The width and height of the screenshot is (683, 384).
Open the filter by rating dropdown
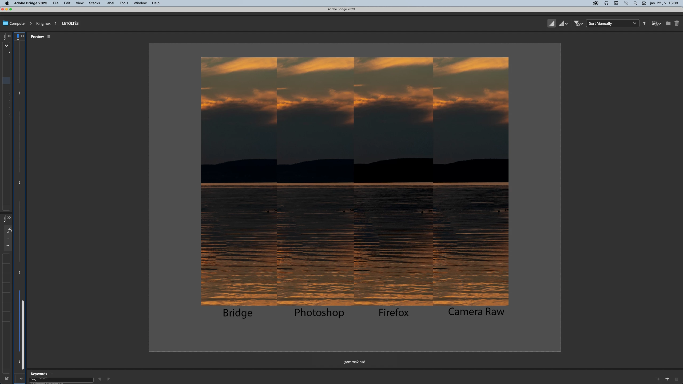[578, 23]
